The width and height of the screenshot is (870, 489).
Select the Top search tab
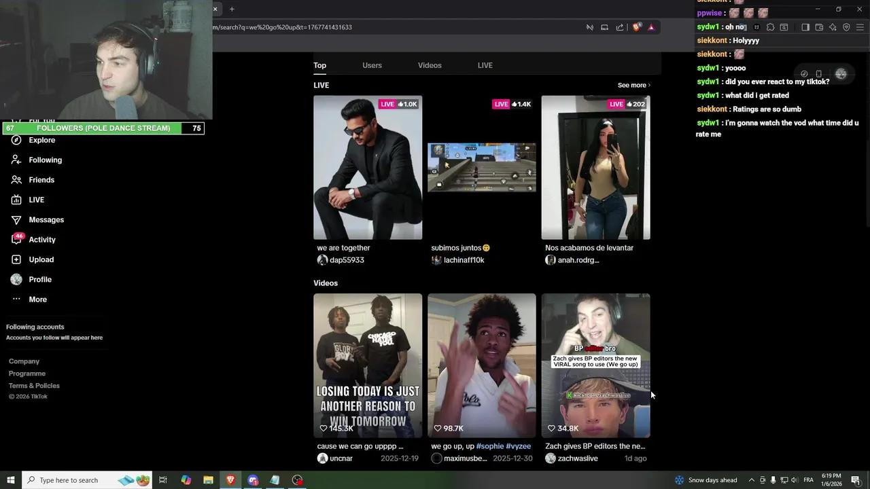(x=319, y=65)
